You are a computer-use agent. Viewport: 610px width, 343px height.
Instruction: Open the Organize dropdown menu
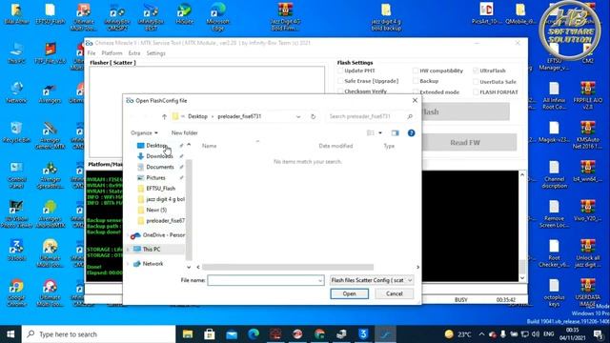[144, 133]
